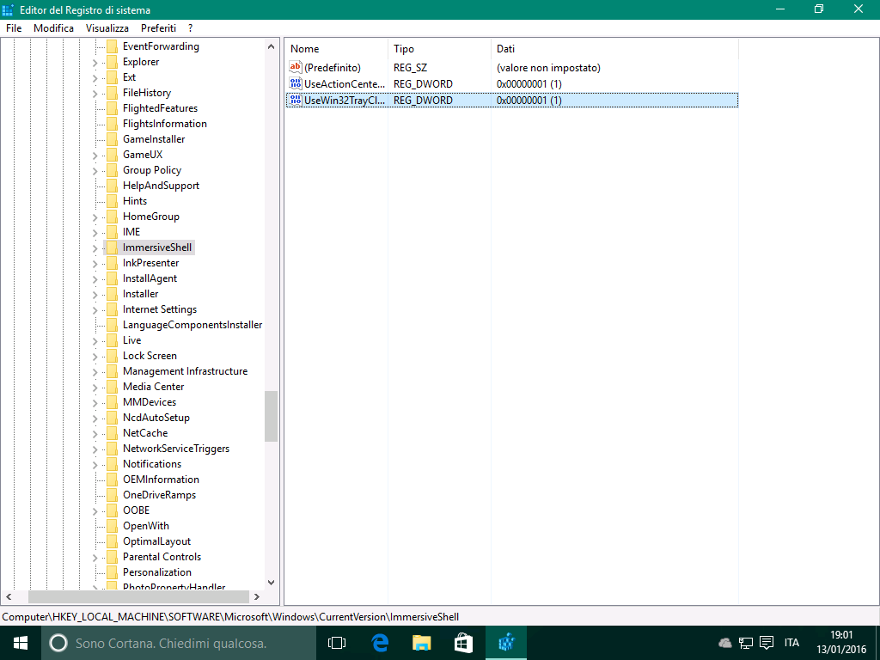Expand the MMDevices tree node
Image resolution: width=880 pixels, height=660 pixels.
tap(95, 403)
